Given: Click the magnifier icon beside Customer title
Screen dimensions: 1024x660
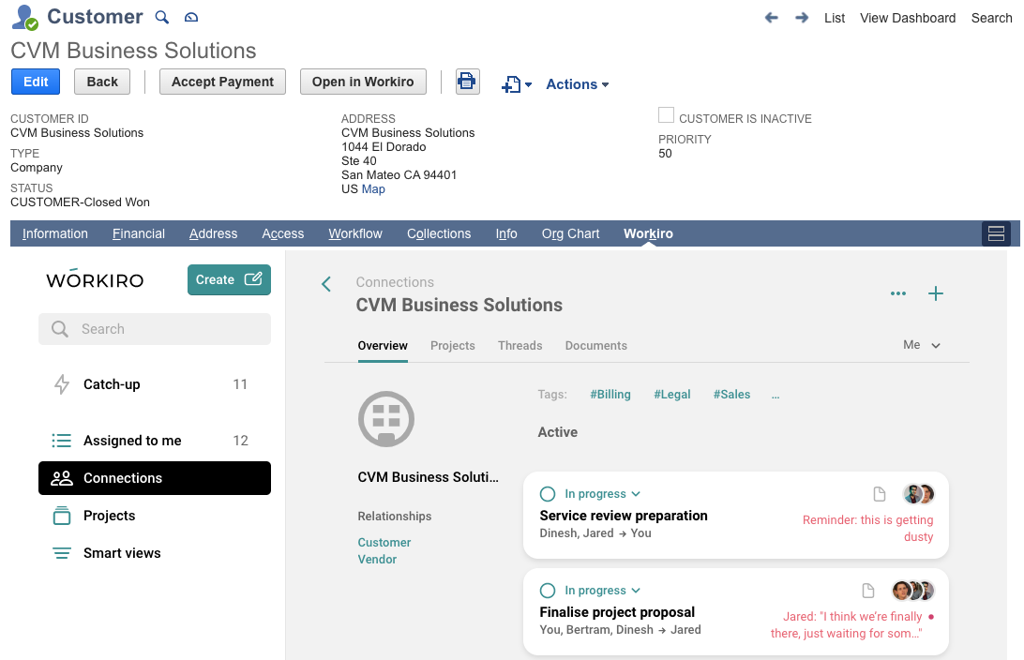Looking at the screenshot, I should coord(162,17).
